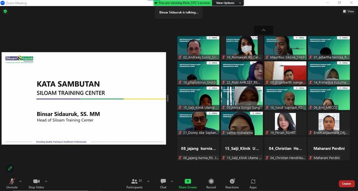The width and height of the screenshot is (358, 191).
Task: Open the Participants panel
Action: [134, 184]
